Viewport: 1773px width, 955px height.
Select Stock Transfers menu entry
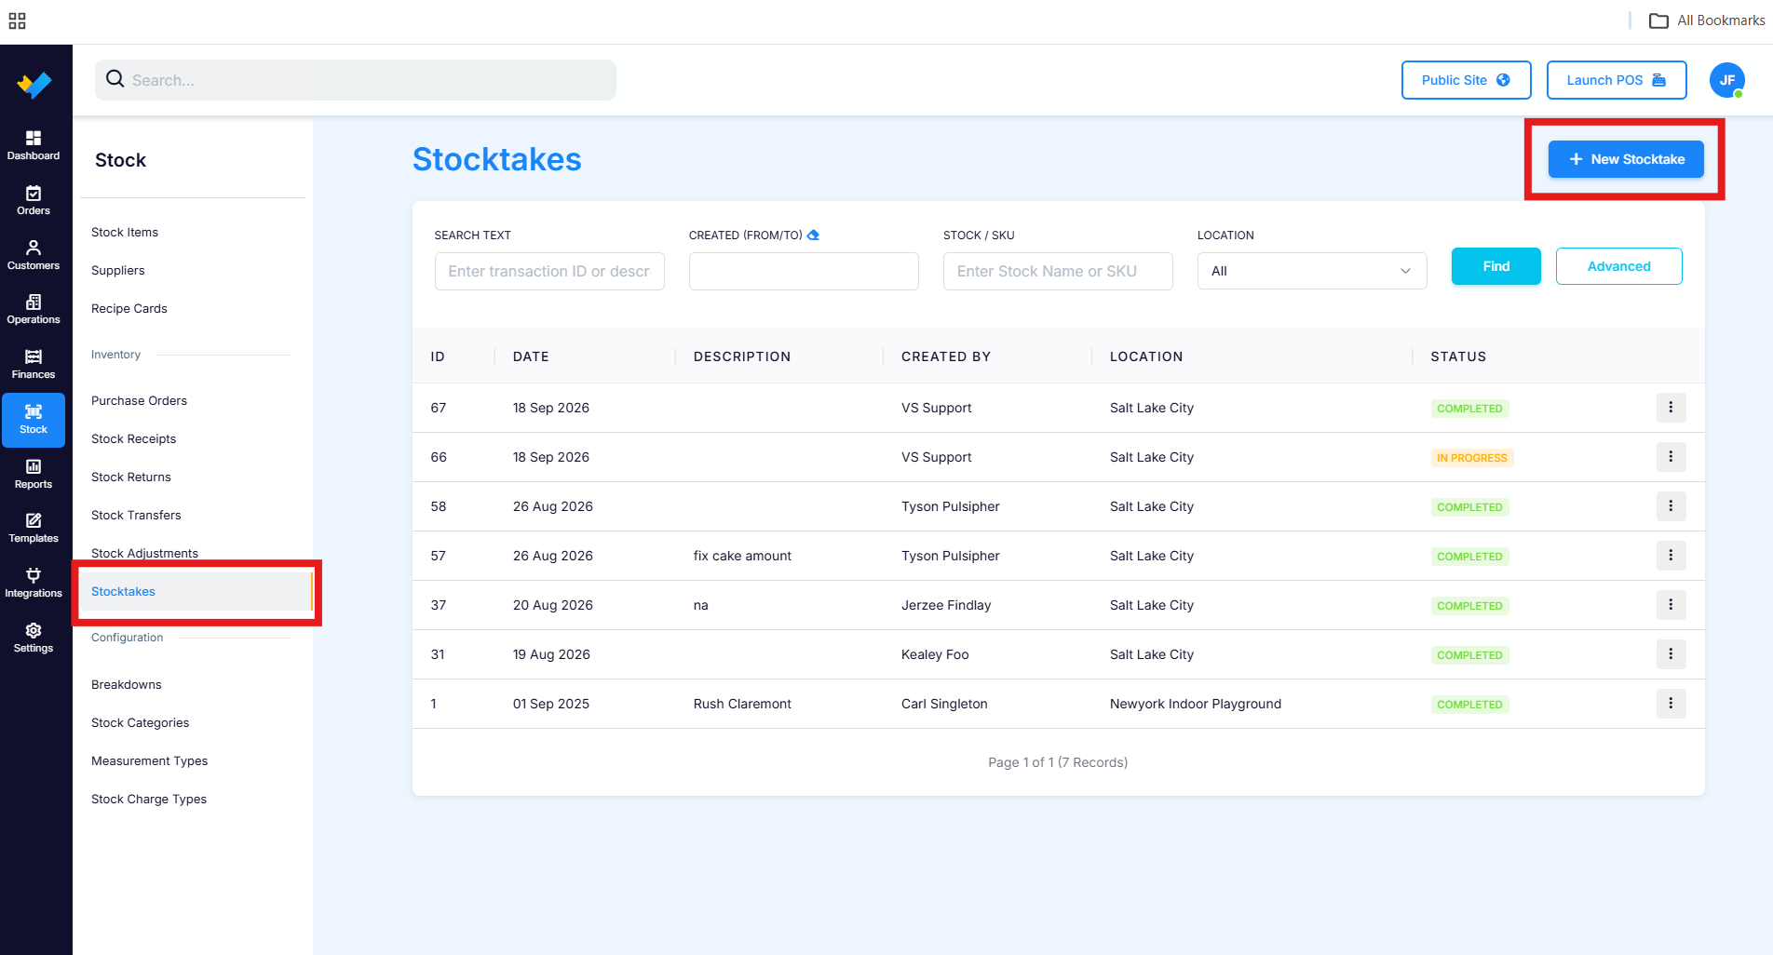coord(136,515)
